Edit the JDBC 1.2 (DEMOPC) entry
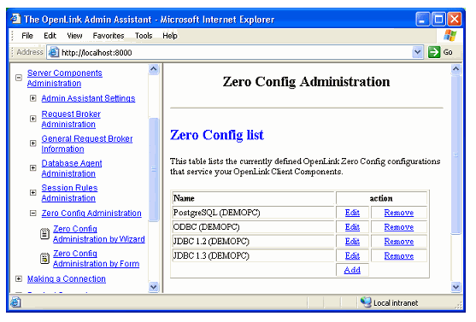Viewport: 476px width, 322px height. click(352, 241)
